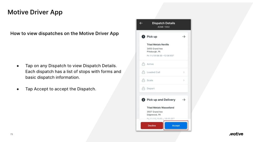This screenshot has height=142, width=253.
Task: Select the Loaded Call label
Action: coord(153,72)
